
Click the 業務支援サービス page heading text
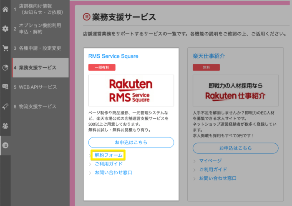(x=124, y=17)
